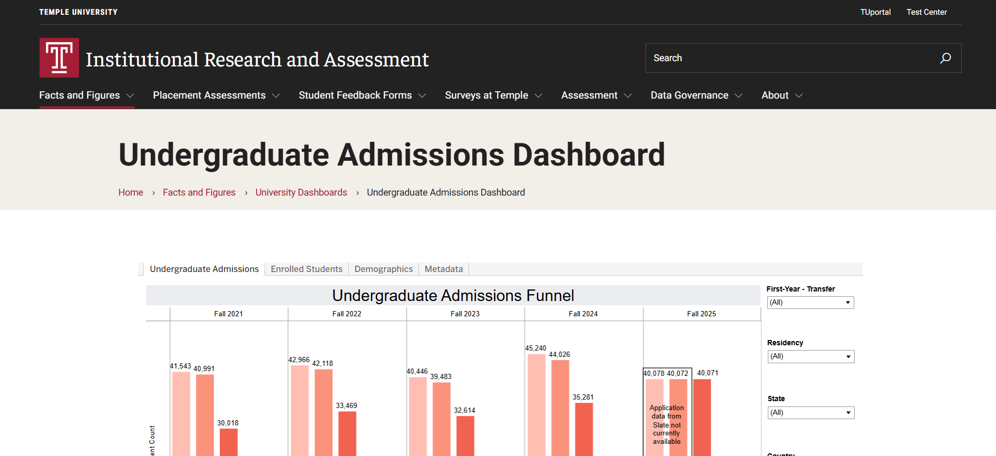Expand the Data Governance chevron

pos(738,95)
